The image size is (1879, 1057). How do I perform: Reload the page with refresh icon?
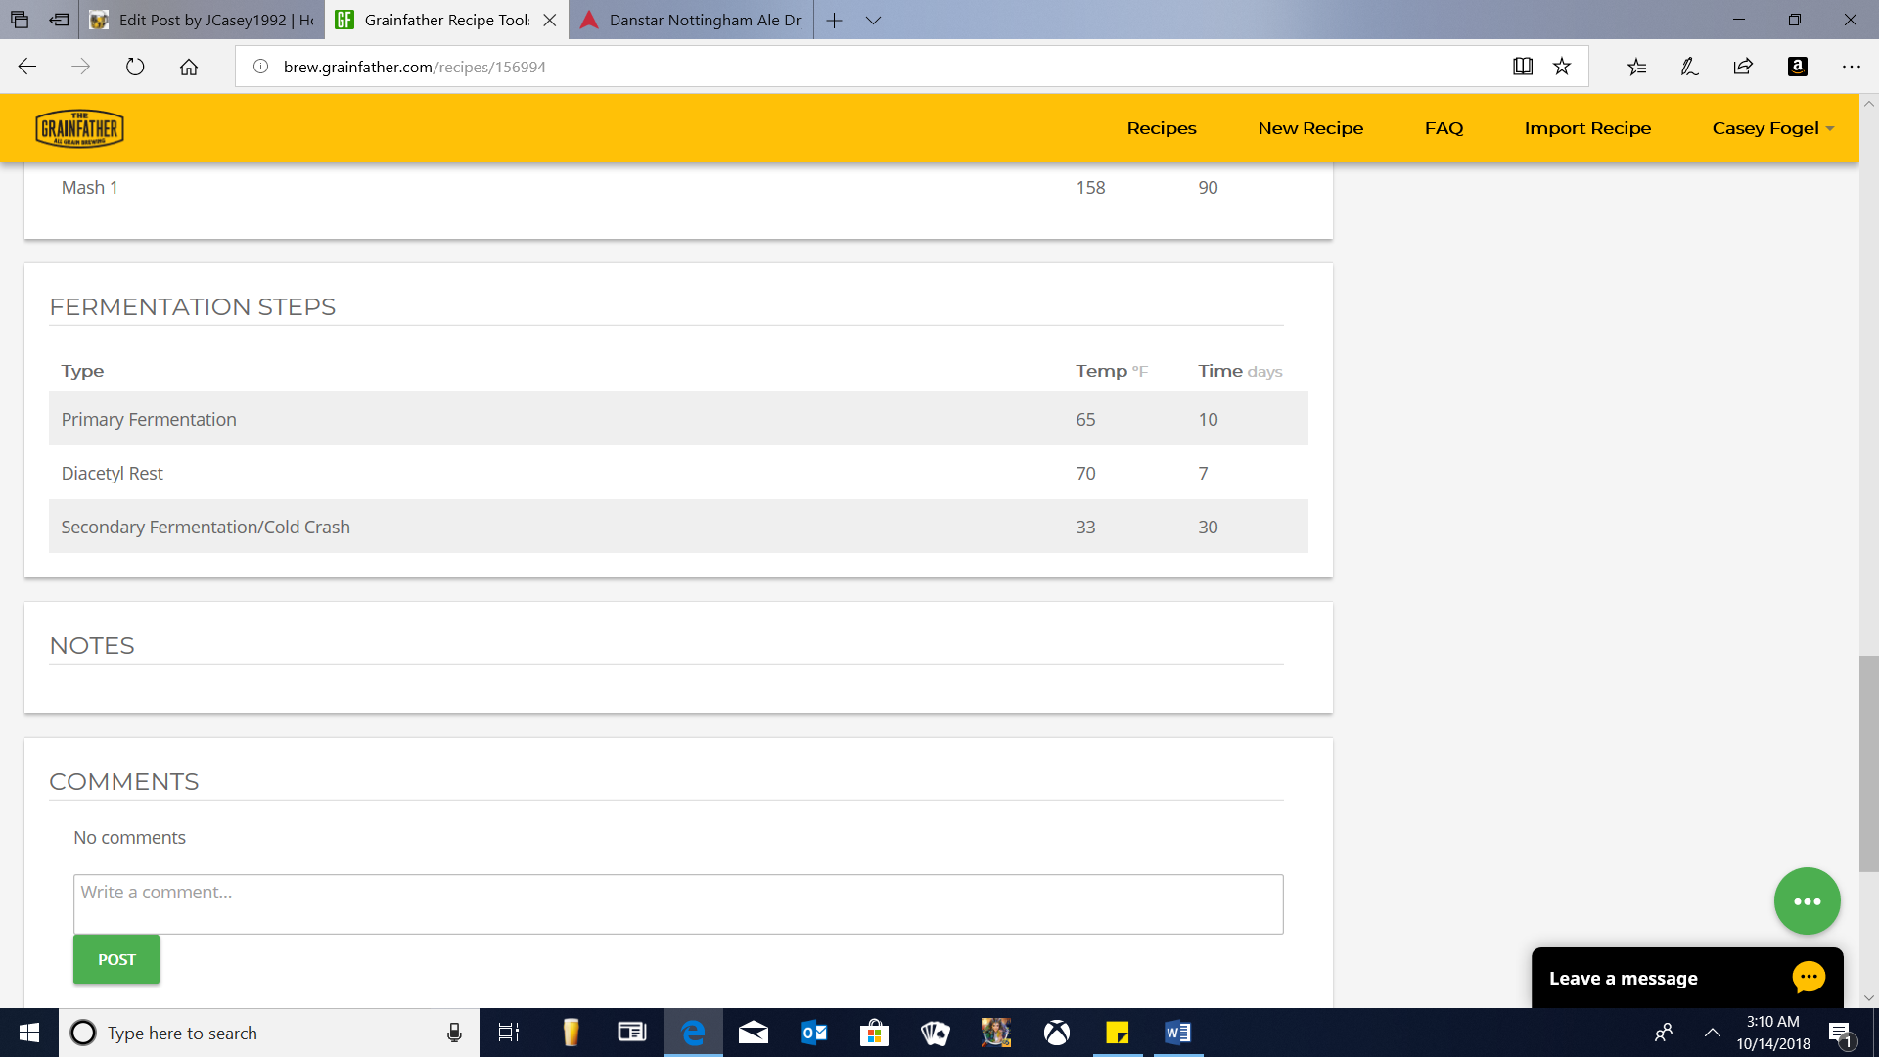point(135,67)
